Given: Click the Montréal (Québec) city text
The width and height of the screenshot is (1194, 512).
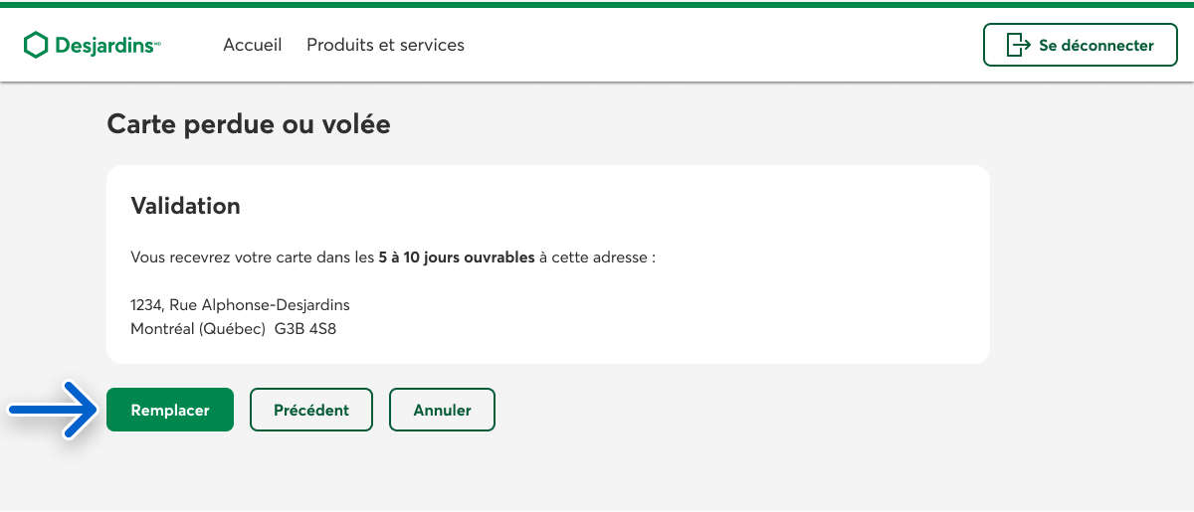Looking at the screenshot, I should [x=198, y=328].
